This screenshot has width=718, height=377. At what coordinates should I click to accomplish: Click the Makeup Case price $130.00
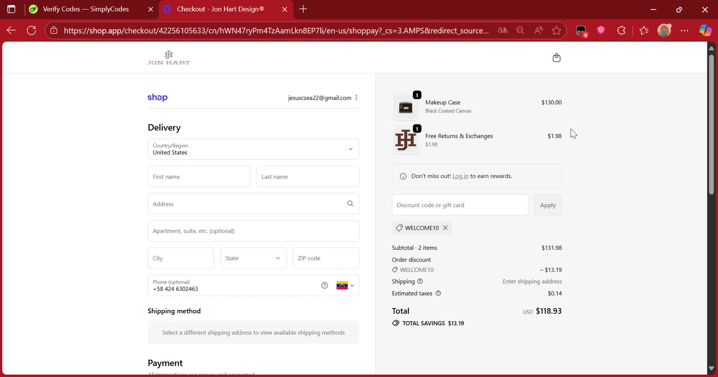551,102
